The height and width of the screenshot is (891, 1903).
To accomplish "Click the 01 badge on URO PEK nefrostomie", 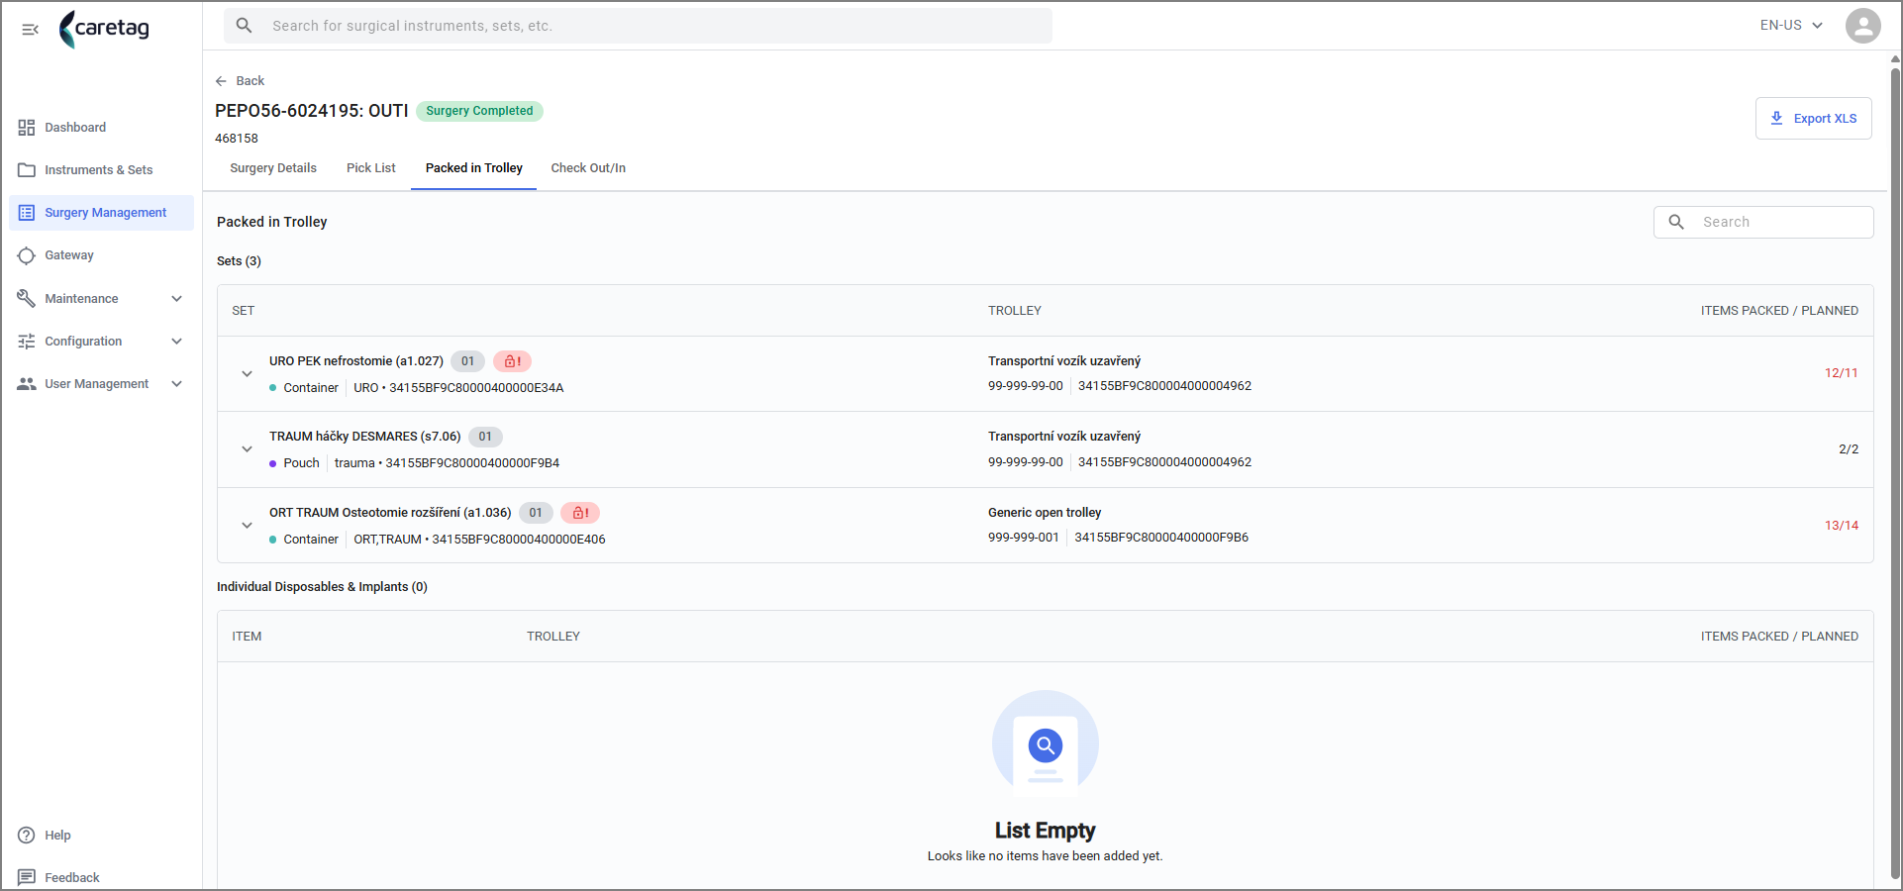I will 467,361.
